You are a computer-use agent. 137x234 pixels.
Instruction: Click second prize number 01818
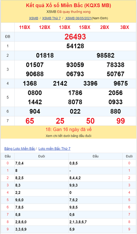click(45, 56)
